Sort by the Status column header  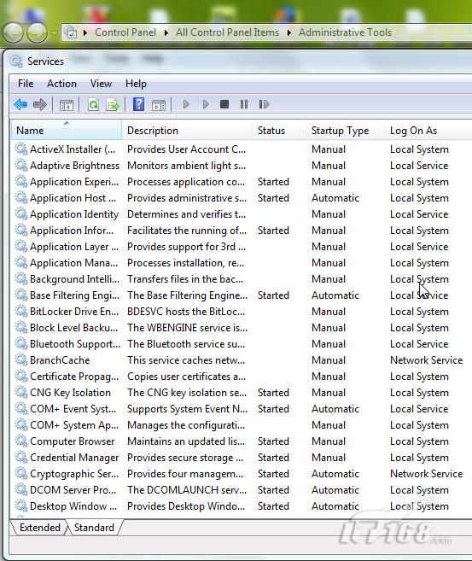click(x=280, y=131)
